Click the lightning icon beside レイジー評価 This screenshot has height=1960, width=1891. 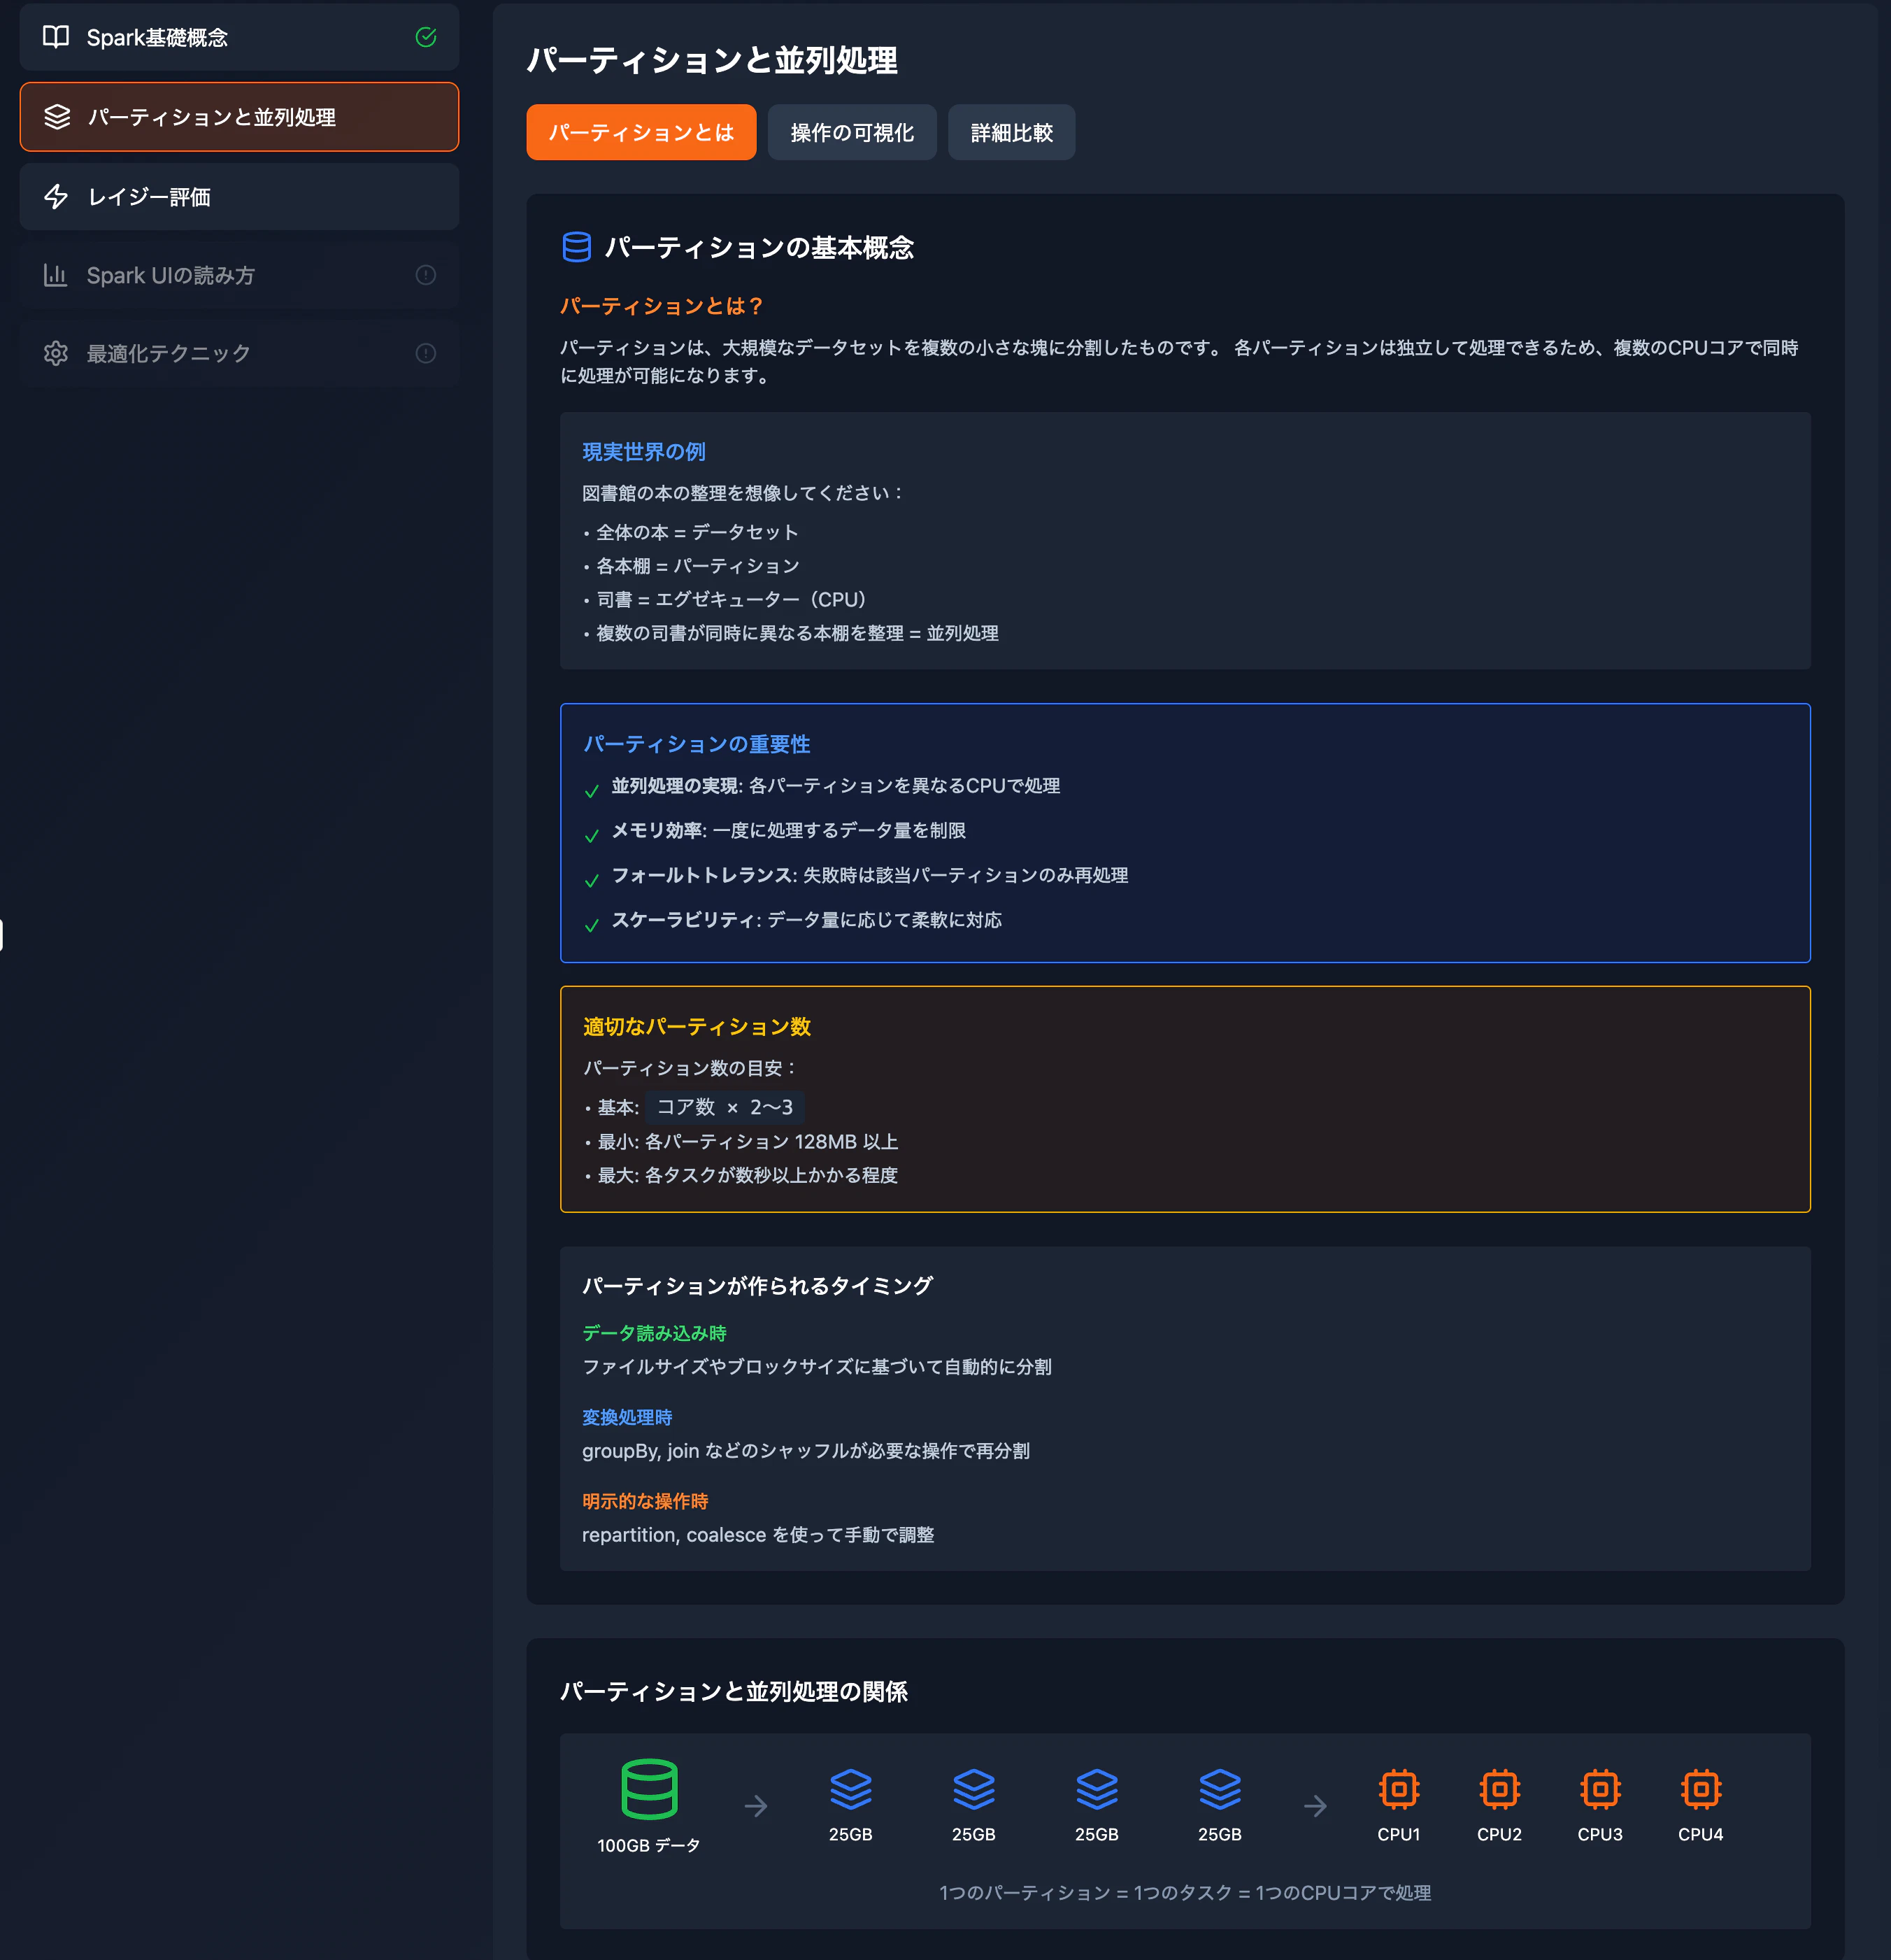[x=56, y=197]
